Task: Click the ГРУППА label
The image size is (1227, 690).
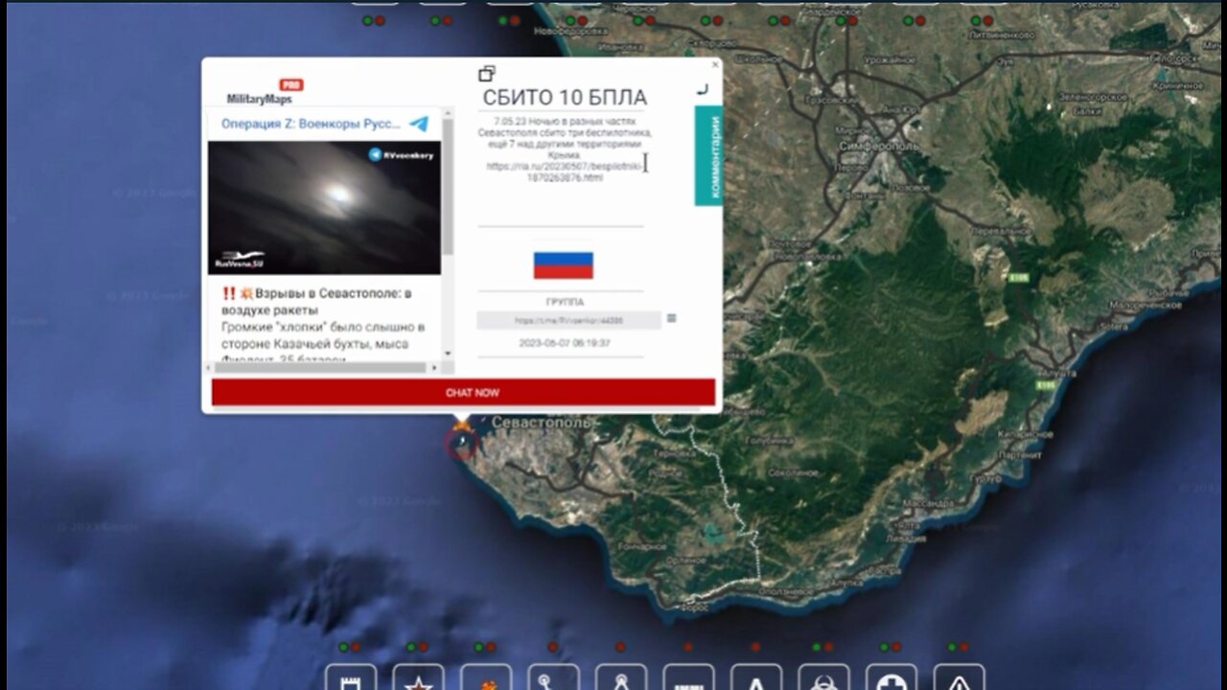Action: point(565,301)
